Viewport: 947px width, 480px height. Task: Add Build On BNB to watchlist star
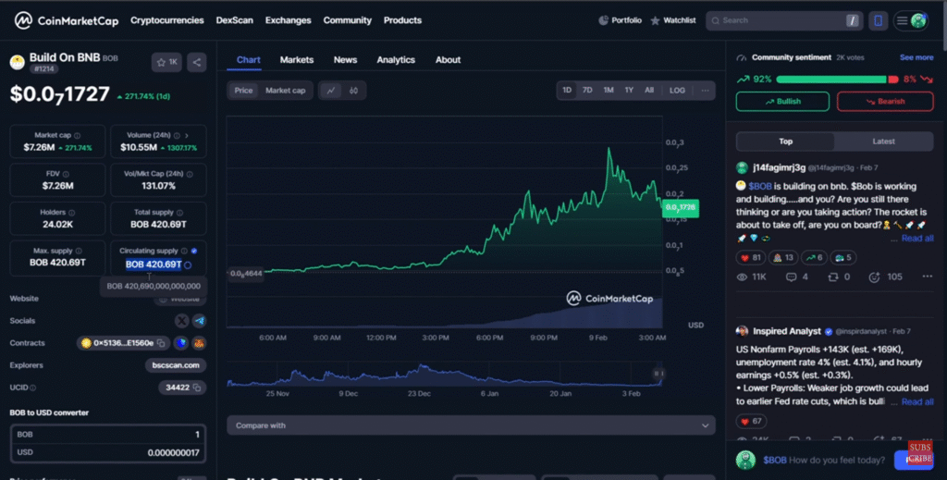[x=166, y=62]
